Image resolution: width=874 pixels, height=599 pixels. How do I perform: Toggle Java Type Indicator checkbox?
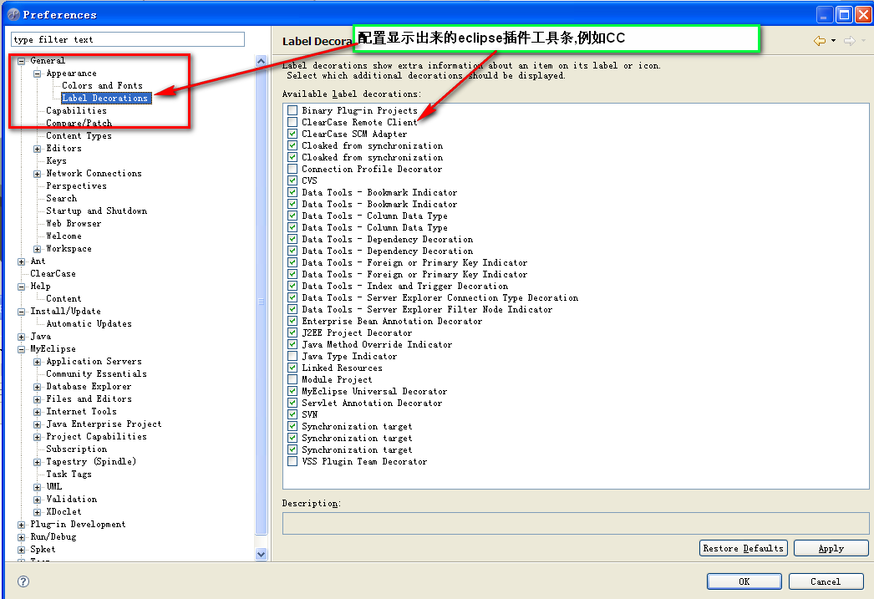[x=292, y=356]
